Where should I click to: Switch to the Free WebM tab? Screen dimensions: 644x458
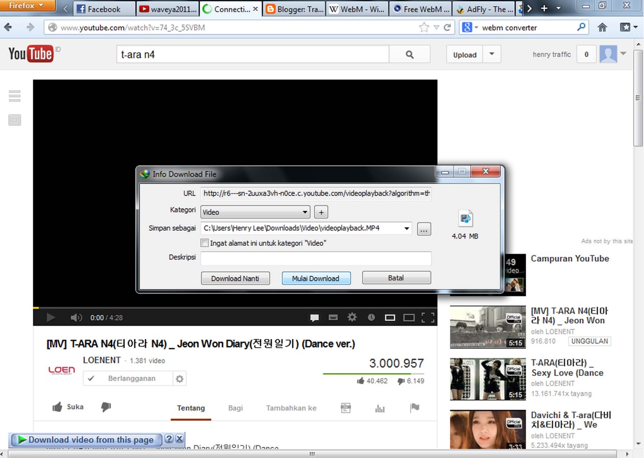coord(421,9)
